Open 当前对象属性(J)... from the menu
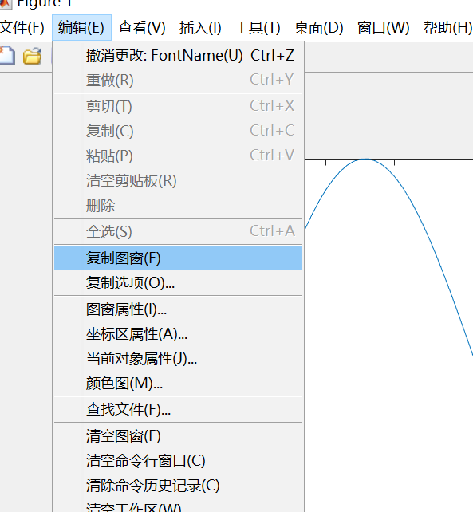473x512 pixels. tap(178, 359)
